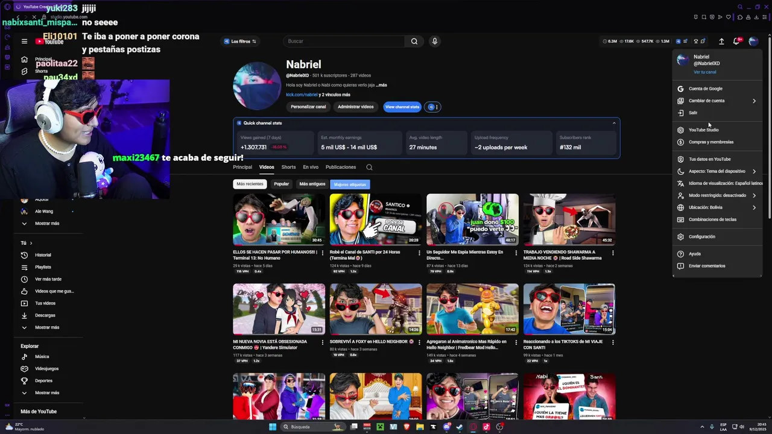772x434 pixels.
Task: Open Historial in sidebar
Action: [43, 255]
